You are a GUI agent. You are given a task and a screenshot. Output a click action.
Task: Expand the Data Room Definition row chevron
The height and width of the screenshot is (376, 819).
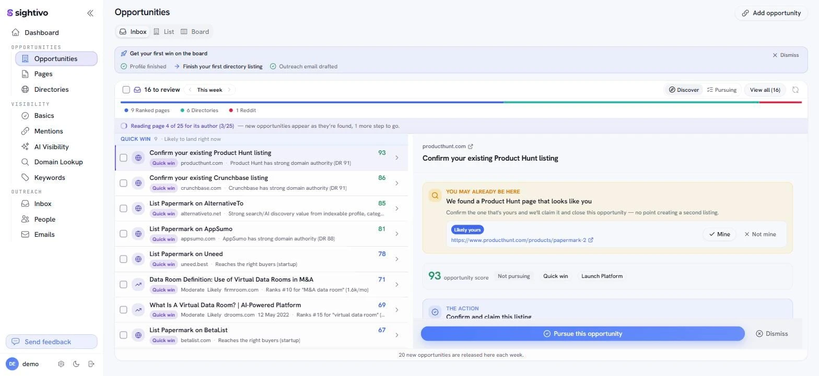coord(397,284)
